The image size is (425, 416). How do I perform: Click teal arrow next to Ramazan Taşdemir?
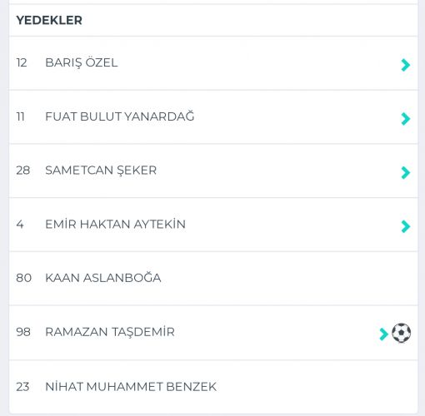point(384,334)
